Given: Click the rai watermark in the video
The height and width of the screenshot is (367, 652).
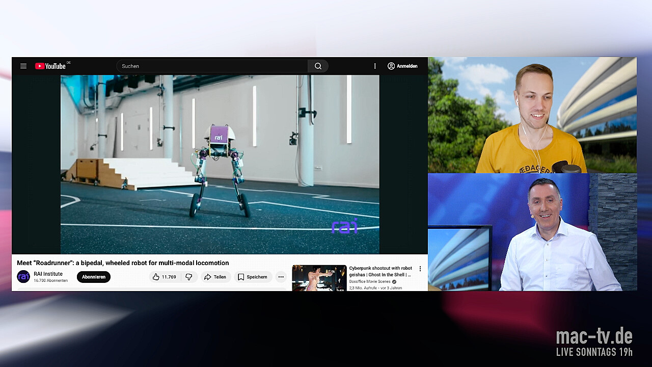Looking at the screenshot, I should (x=345, y=226).
